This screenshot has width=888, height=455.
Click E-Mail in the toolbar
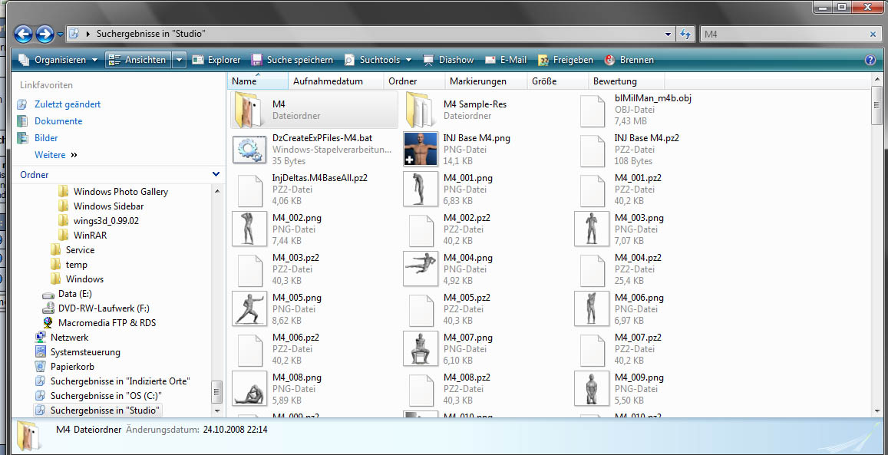point(506,59)
